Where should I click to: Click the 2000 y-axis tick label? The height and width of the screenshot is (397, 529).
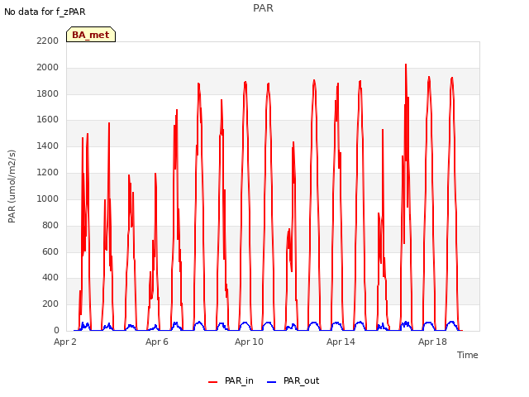48,67
